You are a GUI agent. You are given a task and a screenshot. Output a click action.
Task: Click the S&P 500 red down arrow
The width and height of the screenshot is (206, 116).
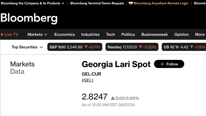pos(86,47)
